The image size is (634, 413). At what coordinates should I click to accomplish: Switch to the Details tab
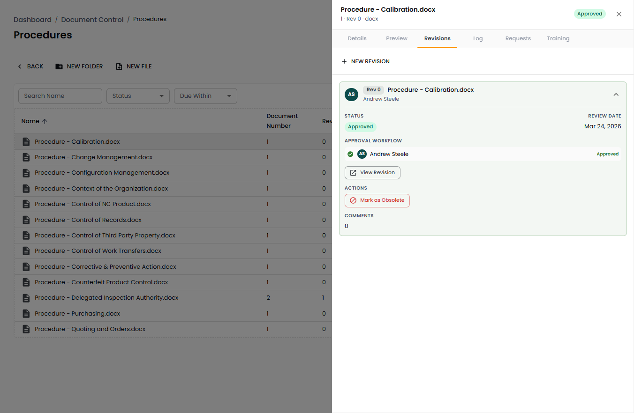tap(357, 38)
